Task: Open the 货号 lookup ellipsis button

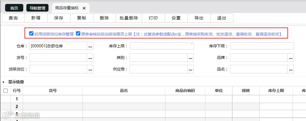Action: pyautogui.click(x=90, y=58)
